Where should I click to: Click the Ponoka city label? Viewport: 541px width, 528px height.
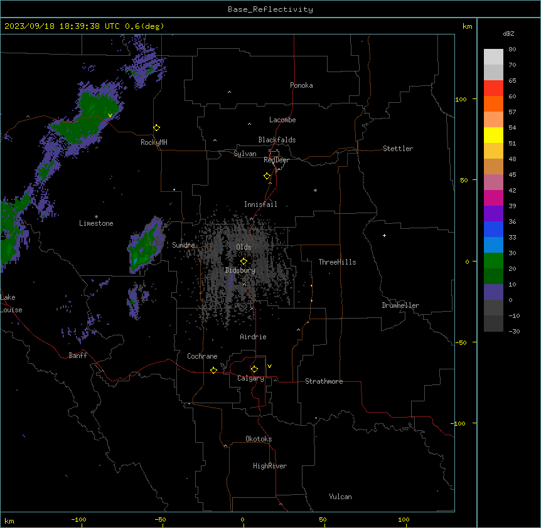[x=301, y=85]
